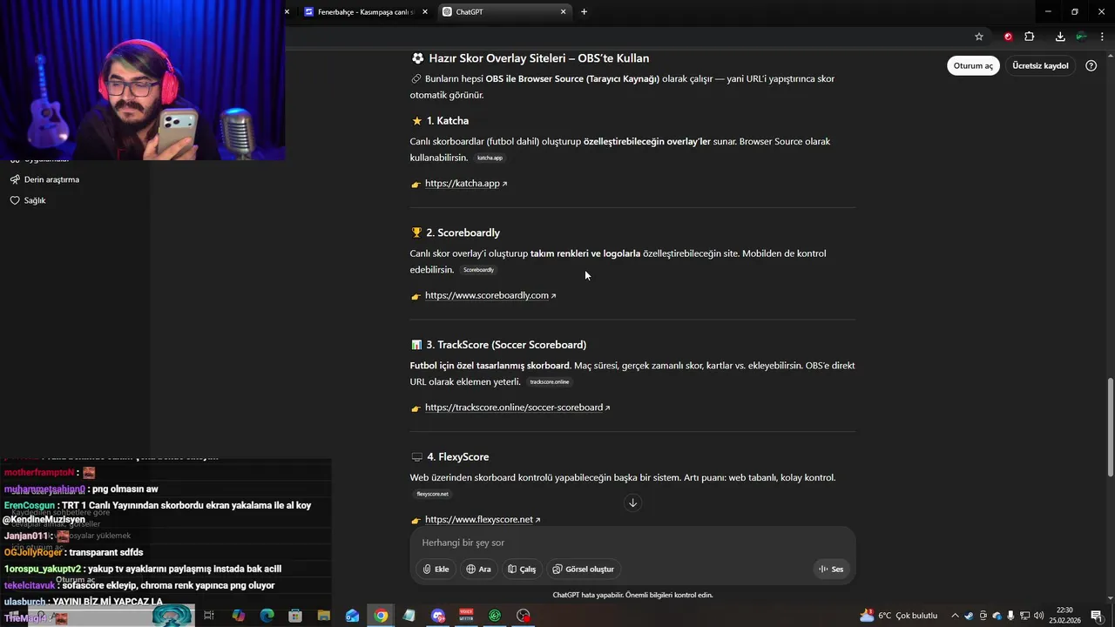Bookmark this page with the star icon

tap(979, 37)
